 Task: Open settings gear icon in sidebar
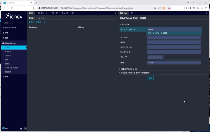click(x=21, y=129)
